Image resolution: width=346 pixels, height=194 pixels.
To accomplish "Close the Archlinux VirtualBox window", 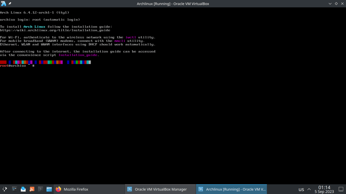I will point(342,3).
